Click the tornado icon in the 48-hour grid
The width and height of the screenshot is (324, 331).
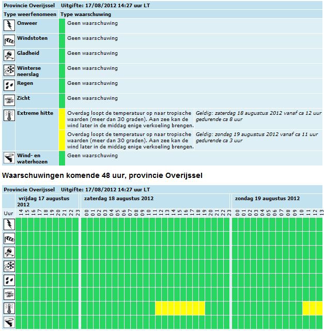[9, 322]
